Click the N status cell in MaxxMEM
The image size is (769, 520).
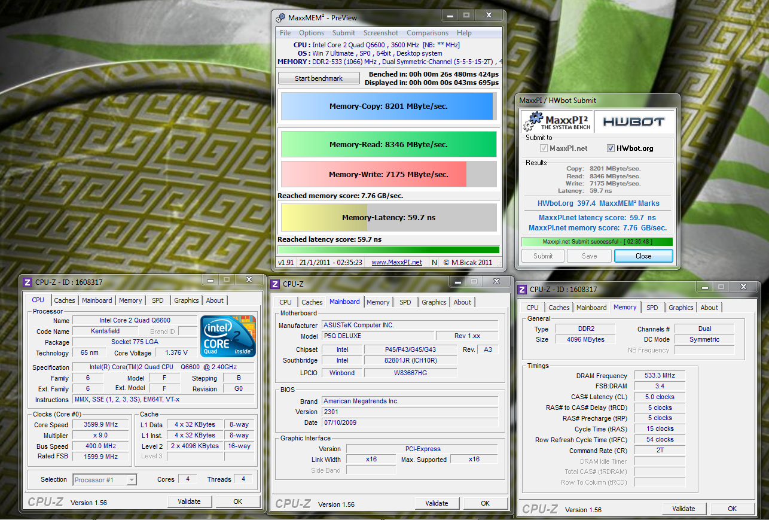click(x=434, y=262)
